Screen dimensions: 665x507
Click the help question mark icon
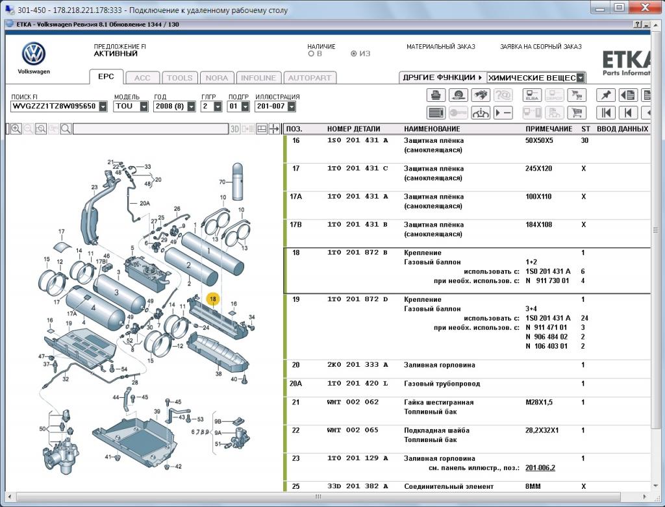[638, 25]
